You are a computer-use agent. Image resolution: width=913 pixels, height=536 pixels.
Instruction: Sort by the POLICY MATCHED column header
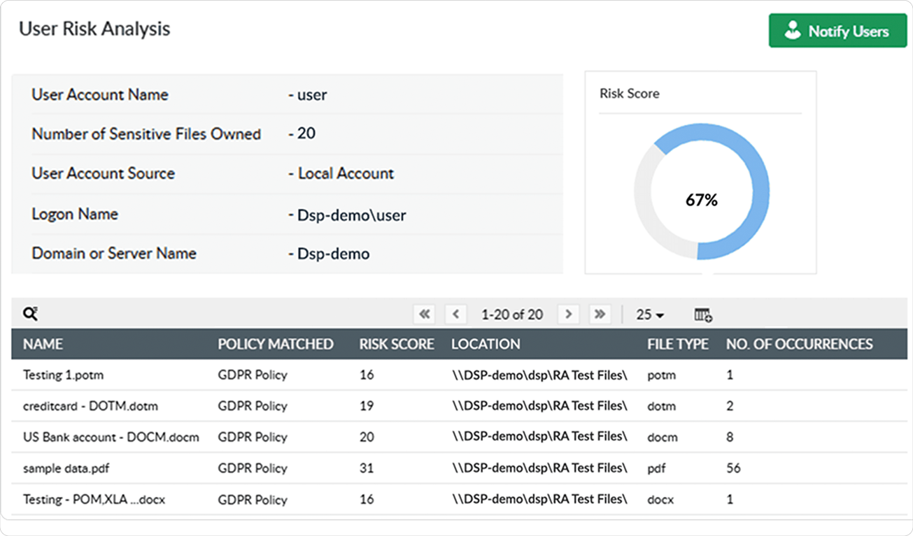(x=275, y=344)
